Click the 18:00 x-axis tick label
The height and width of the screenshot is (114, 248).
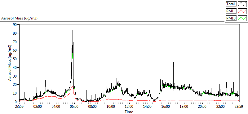[184, 107]
